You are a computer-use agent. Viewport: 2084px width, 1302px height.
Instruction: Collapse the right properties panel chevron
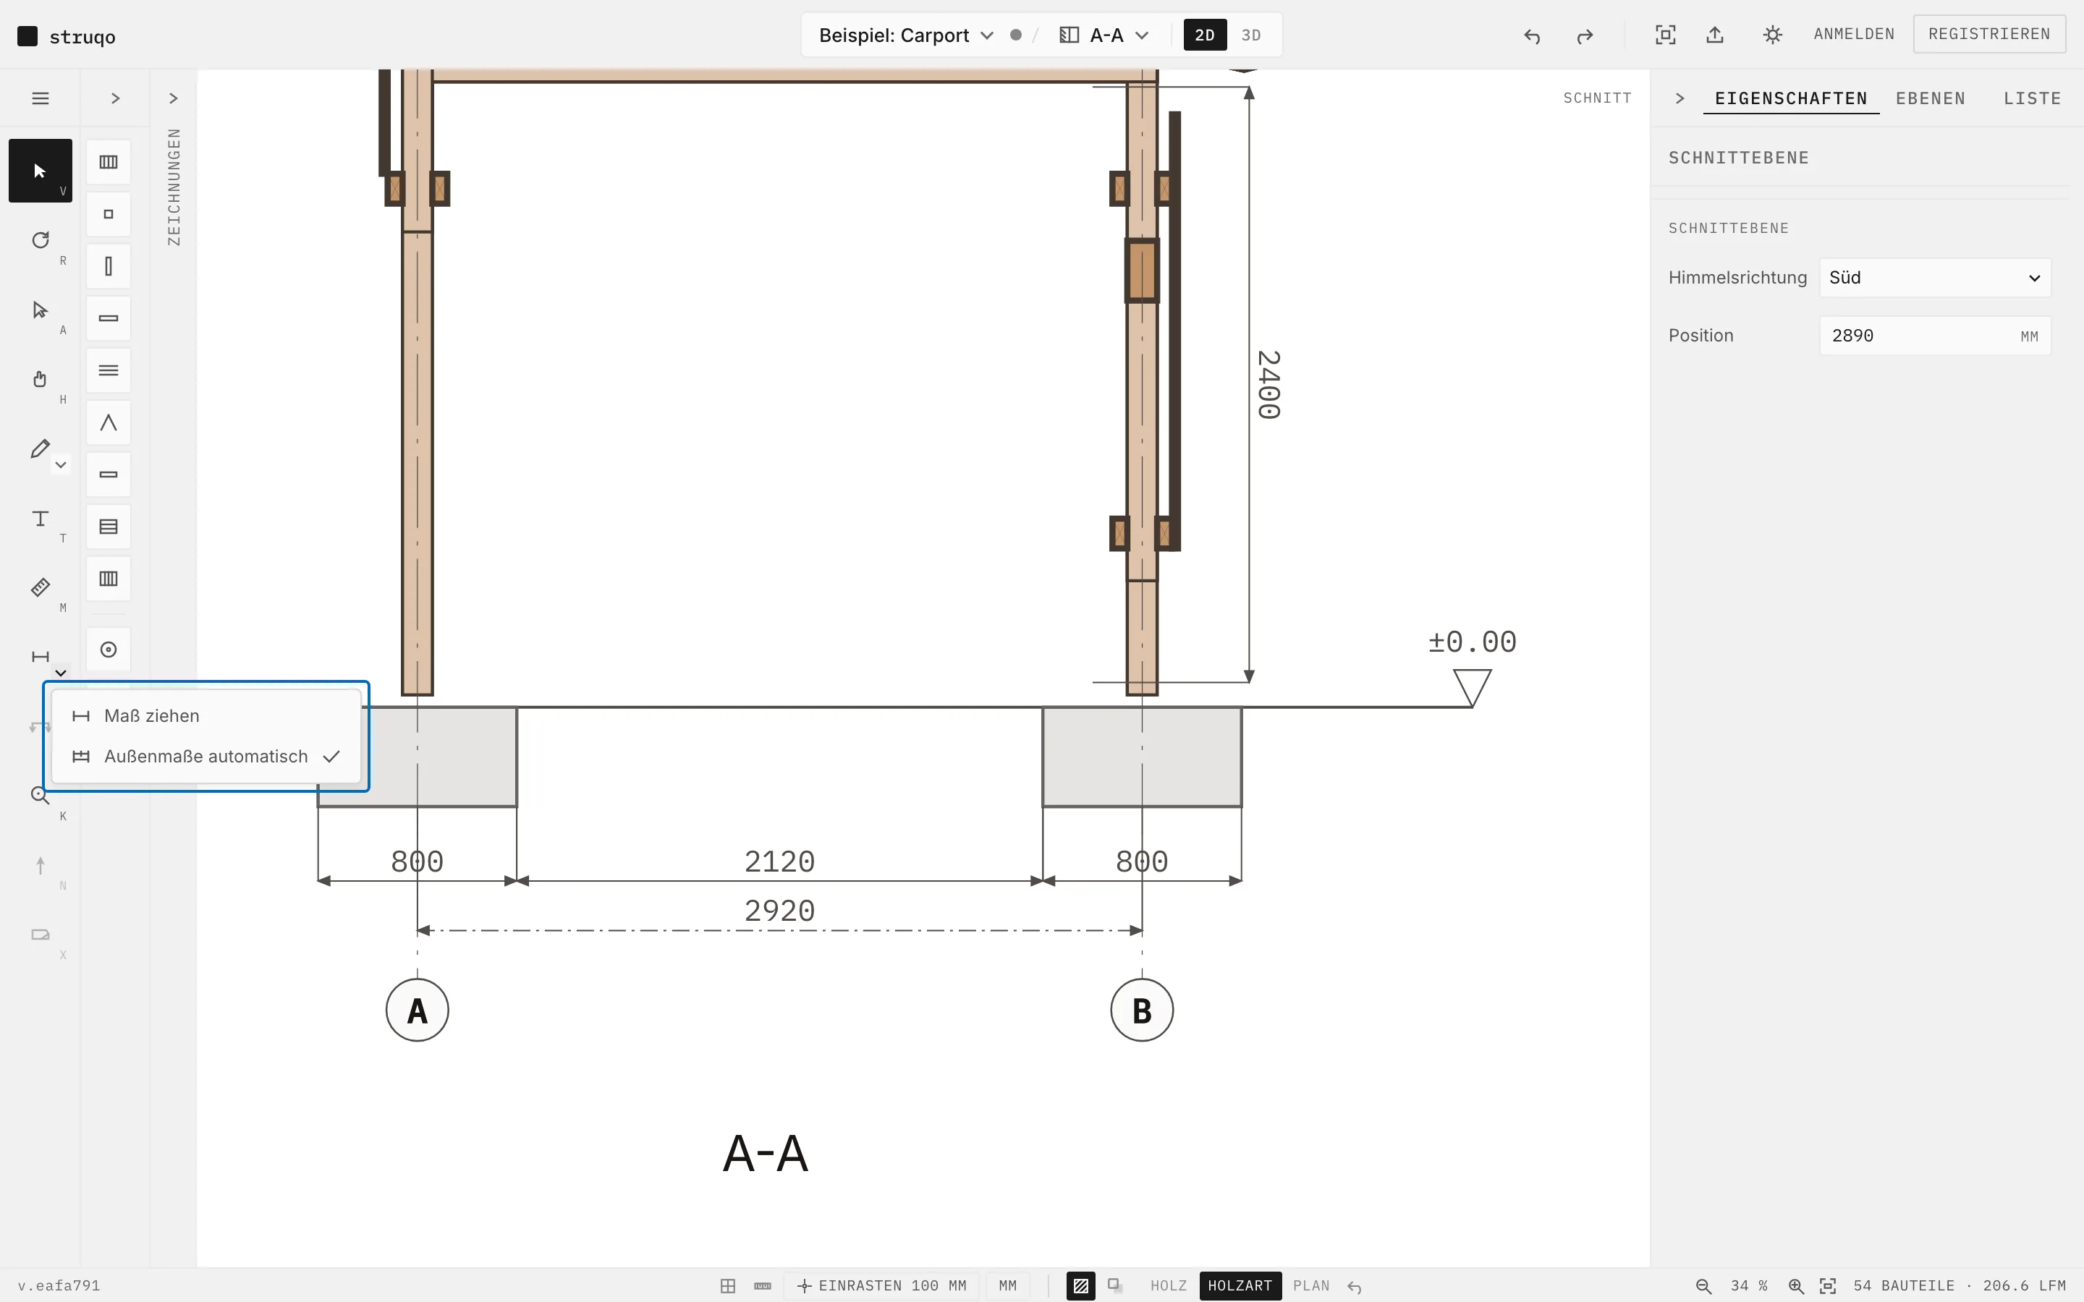(1680, 98)
